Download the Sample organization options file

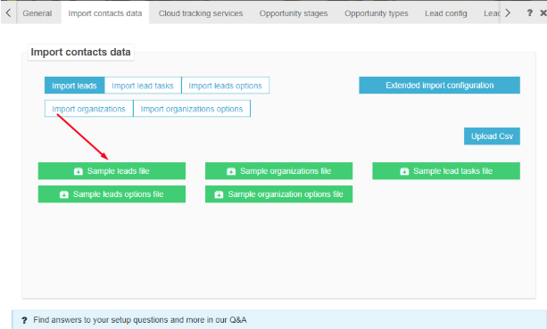coord(278,194)
